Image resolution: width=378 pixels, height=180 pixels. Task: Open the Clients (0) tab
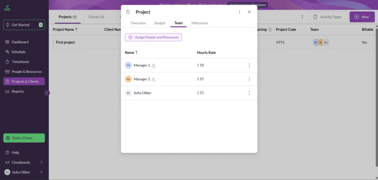96,17
